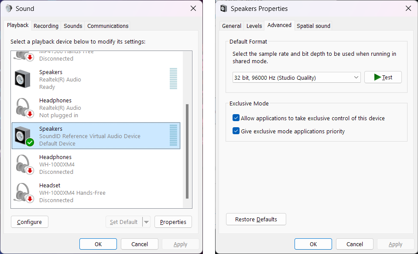Viewport: 418px width, 254px height.
Task: Select the Realtek Speakers device icon
Action: tap(23, 79)
